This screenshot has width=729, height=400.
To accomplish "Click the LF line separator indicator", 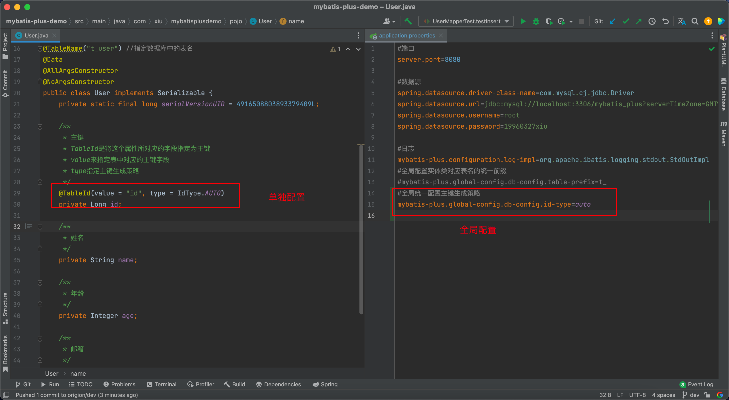I will click(620, 395).
